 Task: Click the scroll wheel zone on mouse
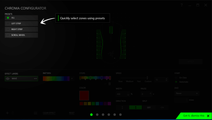(111, 30)
